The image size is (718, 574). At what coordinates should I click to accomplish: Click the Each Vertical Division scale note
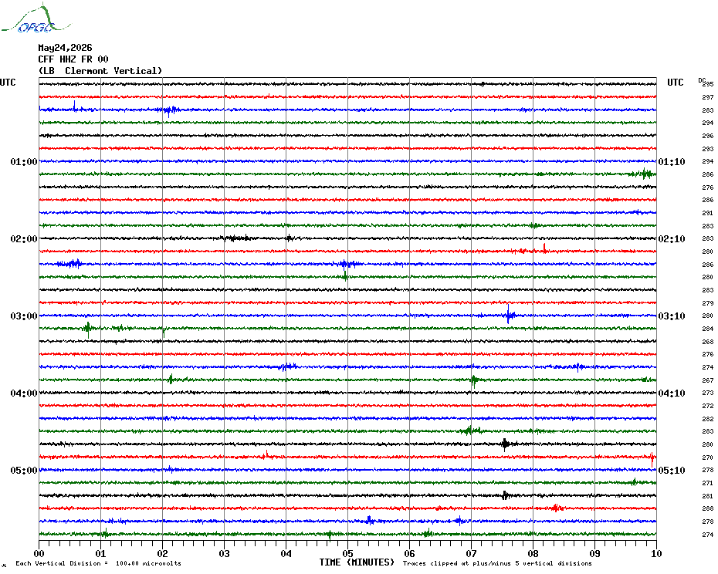click(99, 563)
